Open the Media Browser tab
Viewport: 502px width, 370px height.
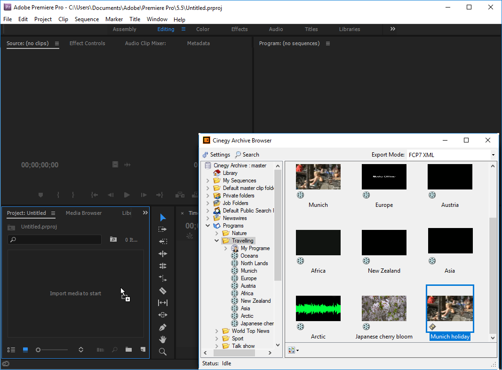(84, 213)
